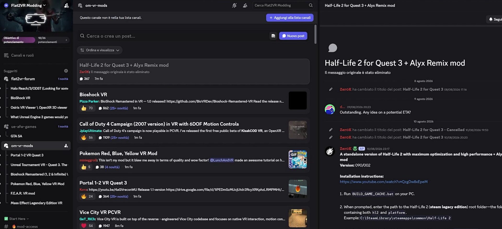The height and width of the screenshot is (229, 502).
Task: Toggle the member list icon in header
Action: (245, 5)
